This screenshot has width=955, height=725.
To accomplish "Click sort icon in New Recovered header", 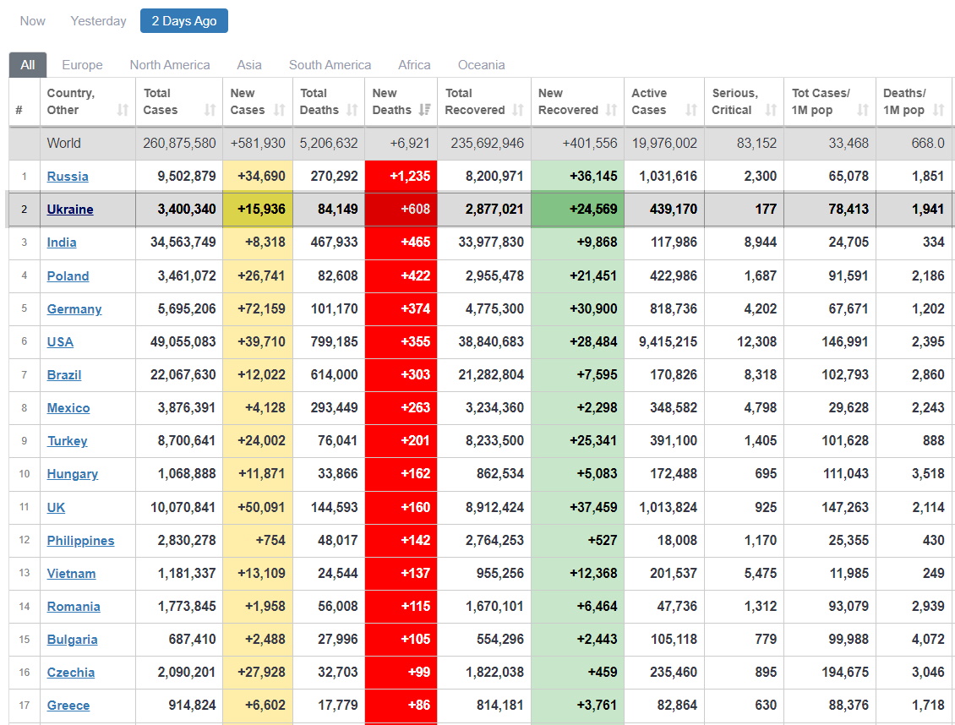I will coord(611,110).
